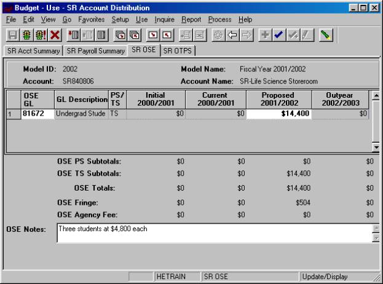This screenshot has width=383, height=284.
Task: Click the blue checkmark toolbar icon
Action: coord(280,36)
